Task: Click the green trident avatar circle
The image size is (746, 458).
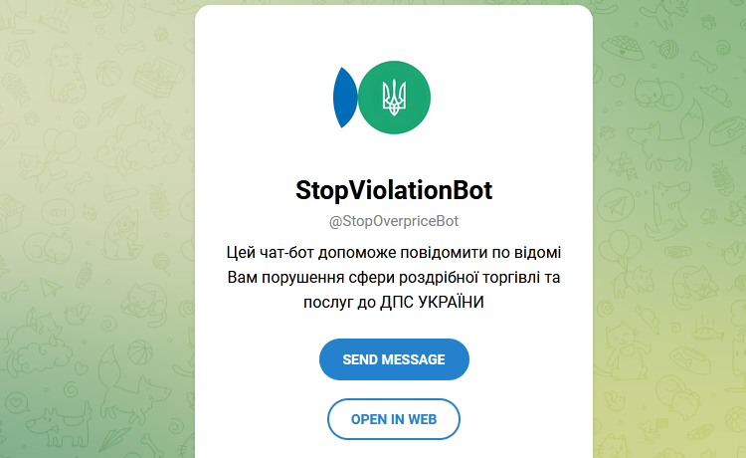Action: (x=394, y=98)
